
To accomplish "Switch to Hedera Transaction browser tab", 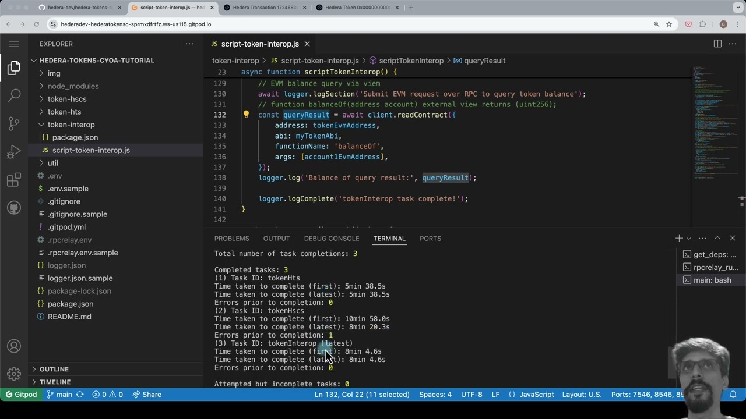I will (x=265, y=8).
